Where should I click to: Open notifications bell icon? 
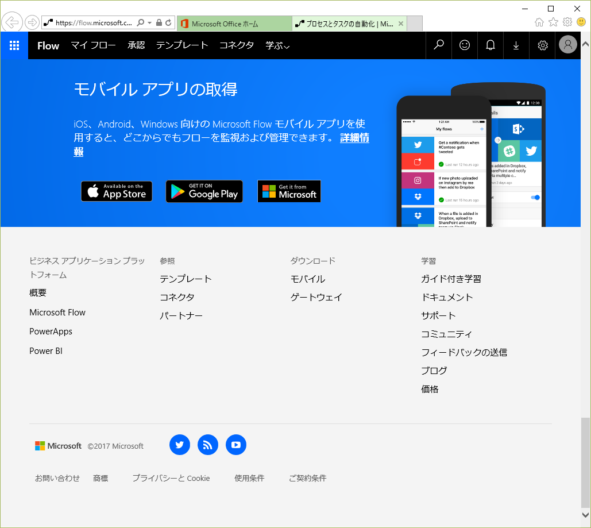[x=490, y=45]
